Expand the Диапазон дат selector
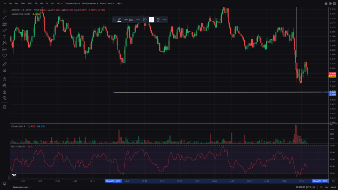This screenshot has height=190, width=338. point(22,187)
